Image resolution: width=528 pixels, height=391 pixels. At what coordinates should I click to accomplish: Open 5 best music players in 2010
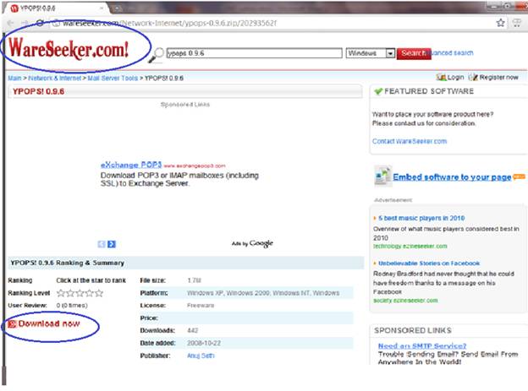click(421, 218)
